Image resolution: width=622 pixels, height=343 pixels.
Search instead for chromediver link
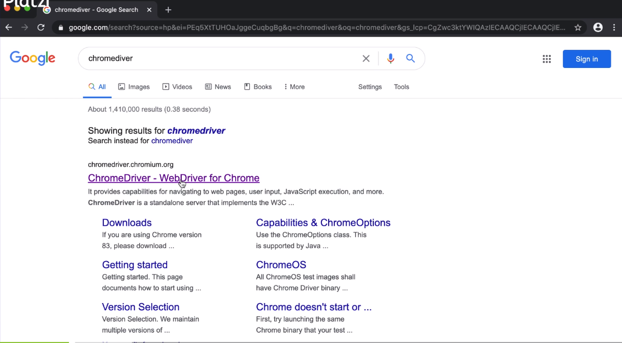coord(172,141)
